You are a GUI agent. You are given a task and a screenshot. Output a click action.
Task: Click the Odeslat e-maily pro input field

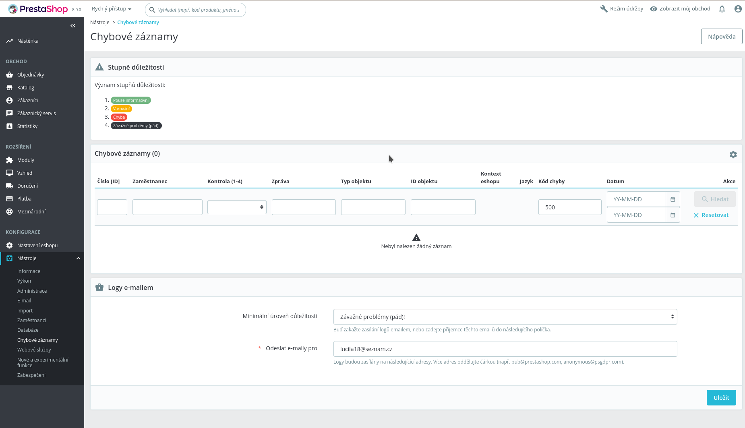pyautogui.click(x=505, y=349)
